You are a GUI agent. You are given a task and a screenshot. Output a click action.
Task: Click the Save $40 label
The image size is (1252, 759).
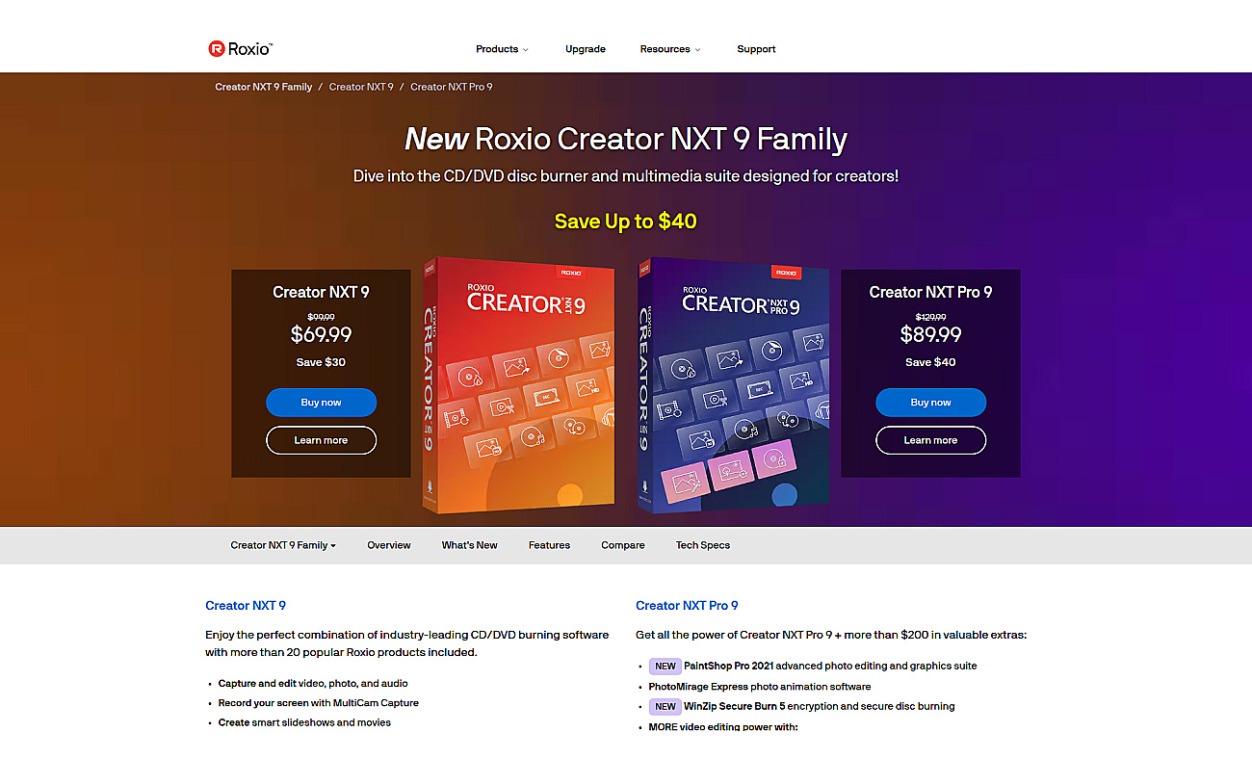click(x=930, y=362)
